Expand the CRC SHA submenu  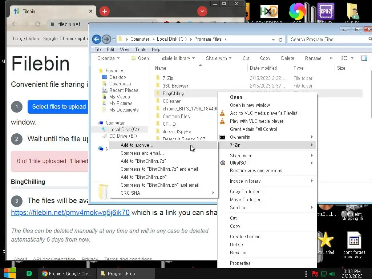163,193
